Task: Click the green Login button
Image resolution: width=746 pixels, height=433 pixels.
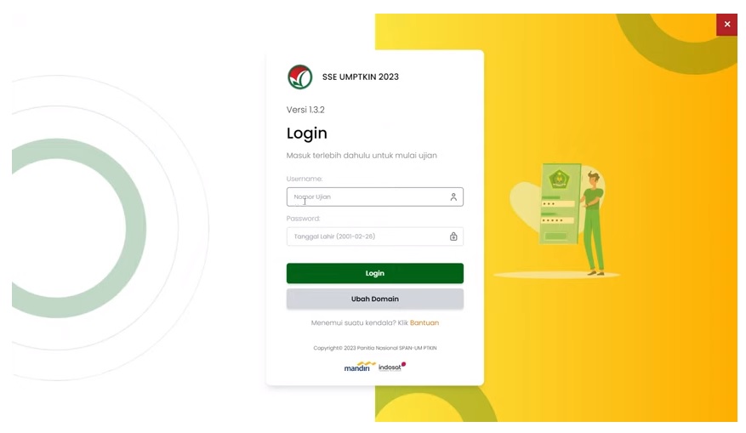Action: (375, 273)
